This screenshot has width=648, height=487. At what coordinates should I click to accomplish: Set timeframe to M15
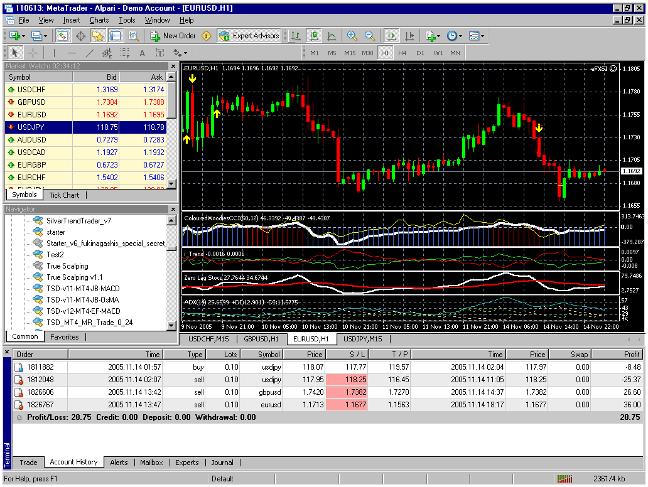pos(350,53)
